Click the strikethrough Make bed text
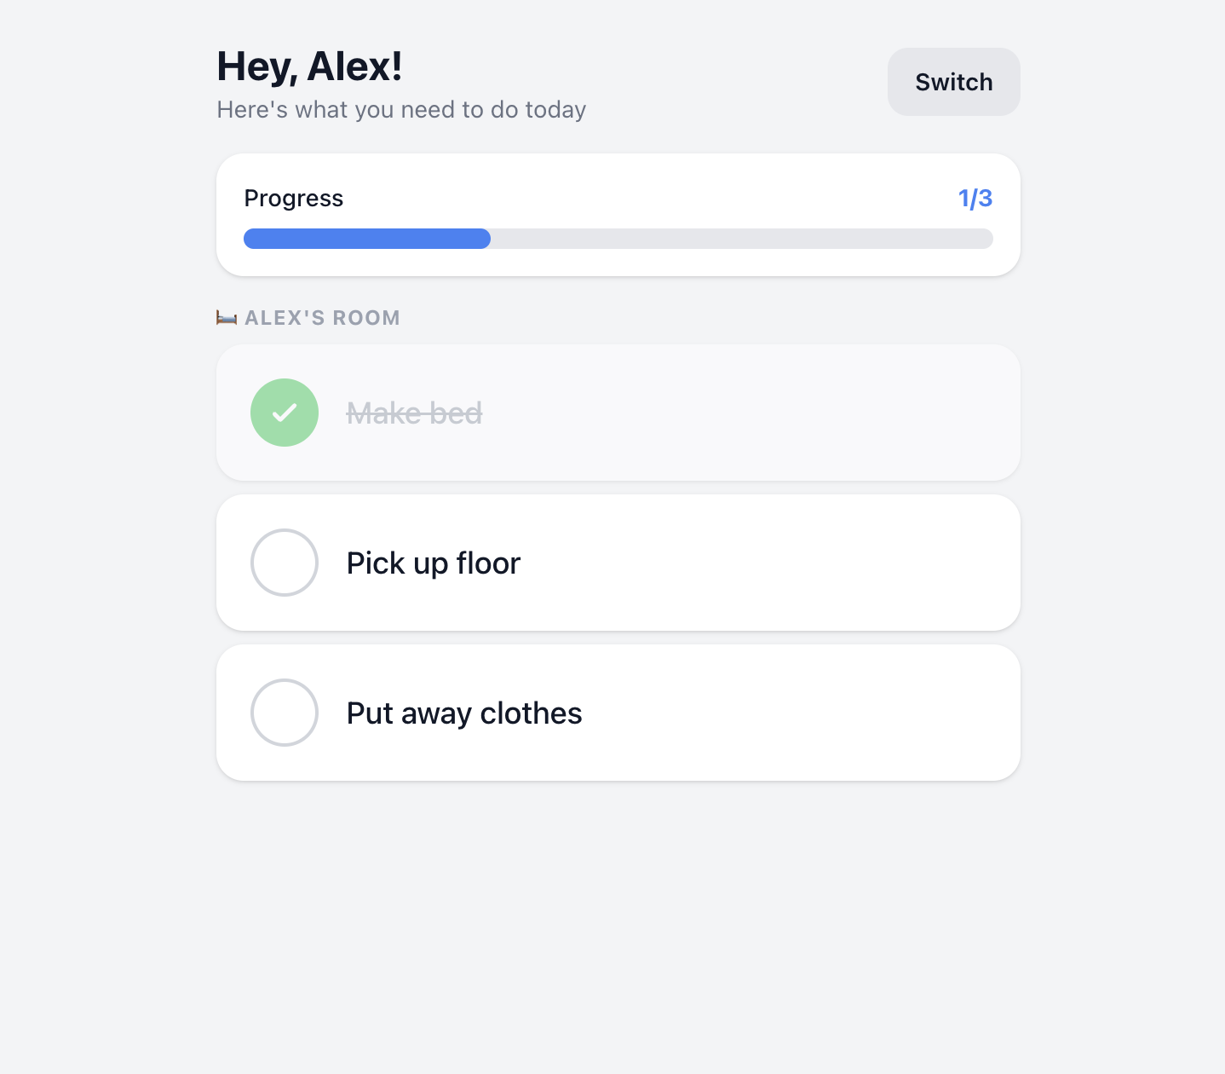Viewport: 1225px width, 1074px height. pos(415,413)
